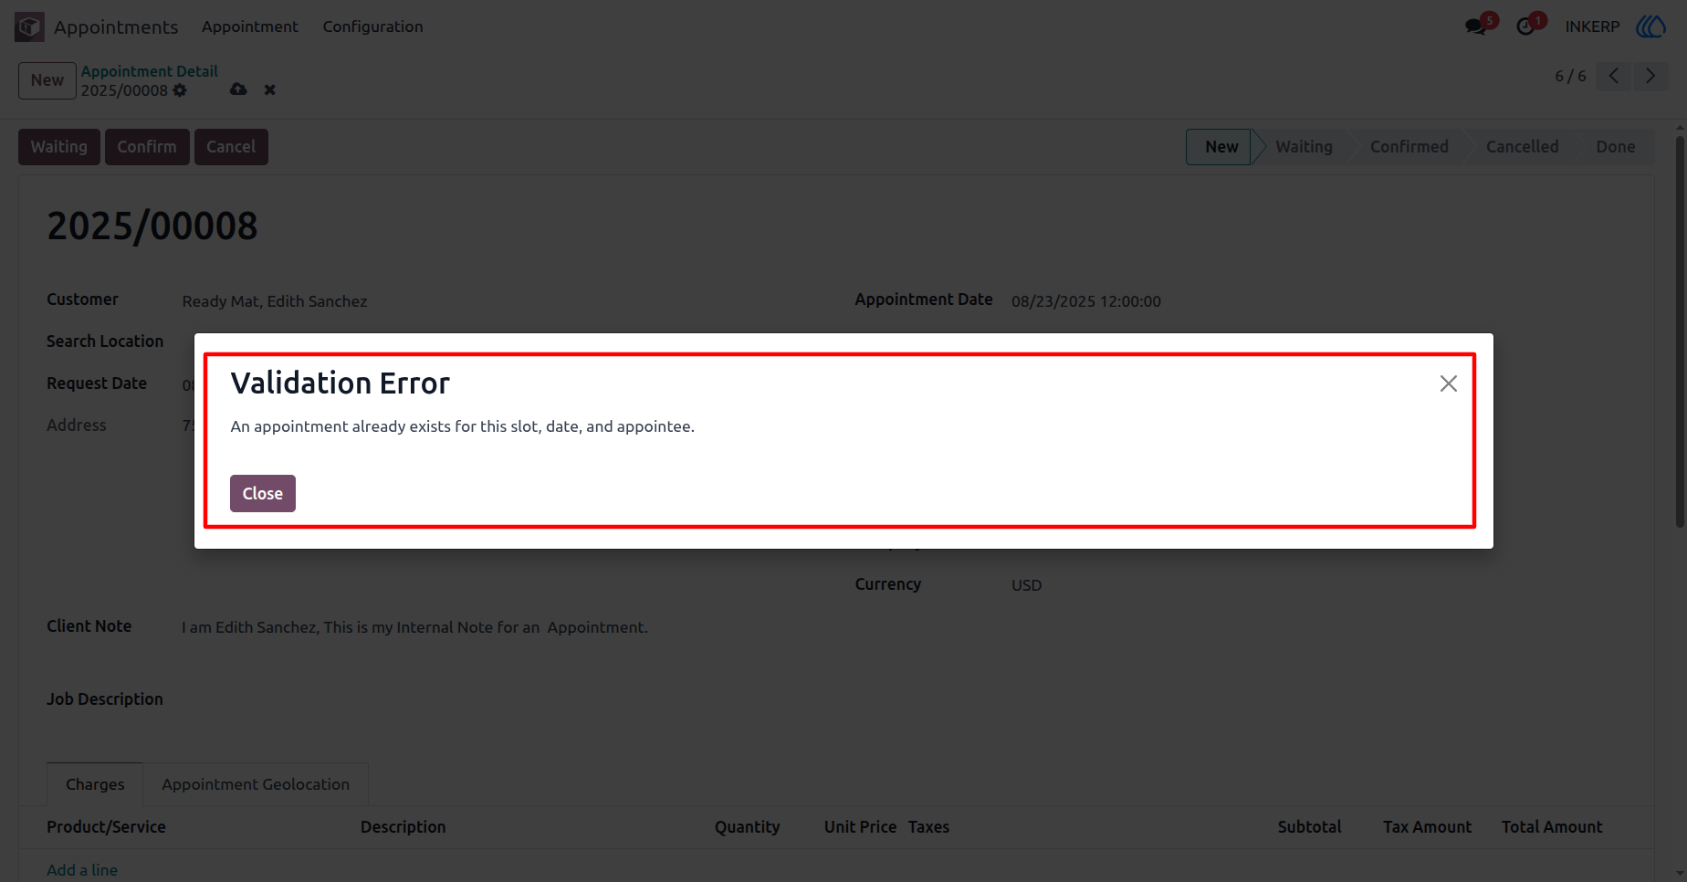Click the Total Amount column header
Viewport: 1687px width, 882px height.
(x=1552, y=827)
